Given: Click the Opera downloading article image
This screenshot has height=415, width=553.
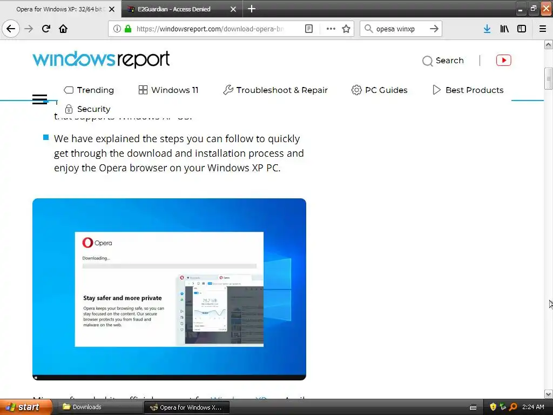Looking at the screenshot, I should (169, 289).
